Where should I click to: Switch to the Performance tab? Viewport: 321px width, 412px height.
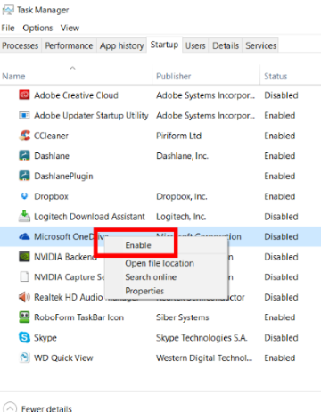pos(69,45)
